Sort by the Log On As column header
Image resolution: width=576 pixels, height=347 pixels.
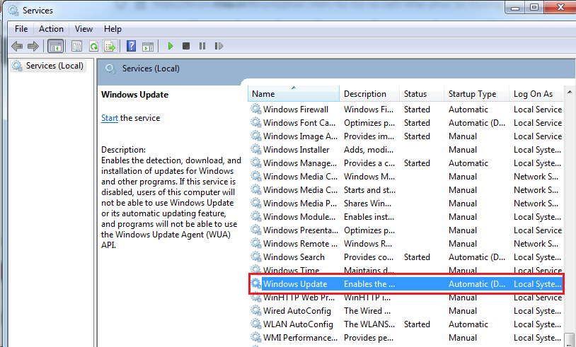click(536, 94)
